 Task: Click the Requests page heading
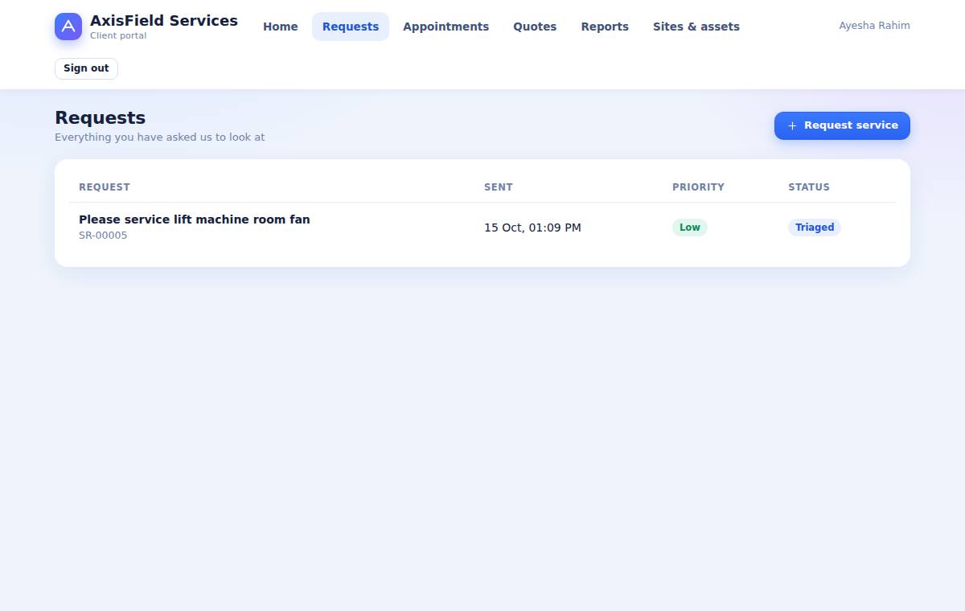click(101, 118)
